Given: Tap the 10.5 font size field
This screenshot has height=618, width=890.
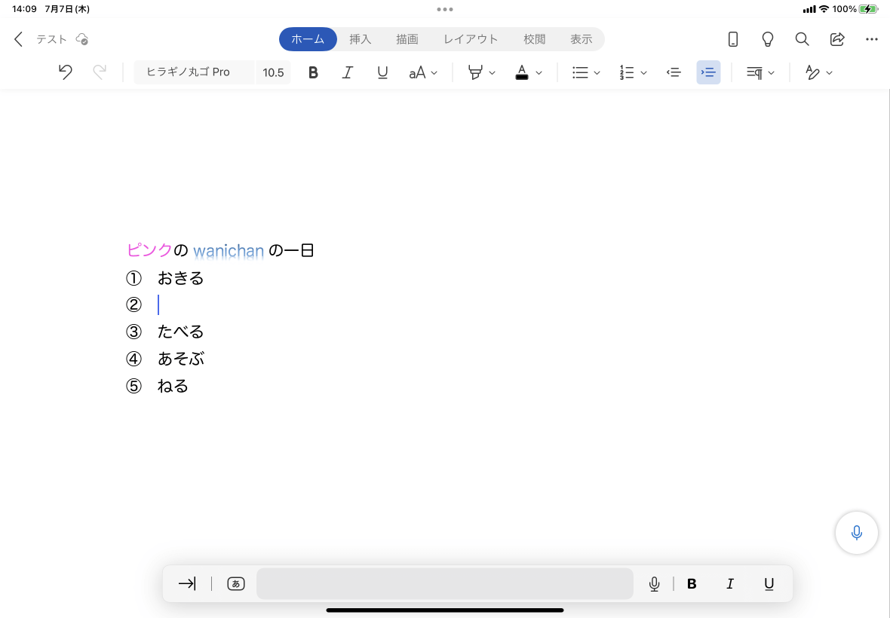Looking at the screenshot, I should point(273,72).
